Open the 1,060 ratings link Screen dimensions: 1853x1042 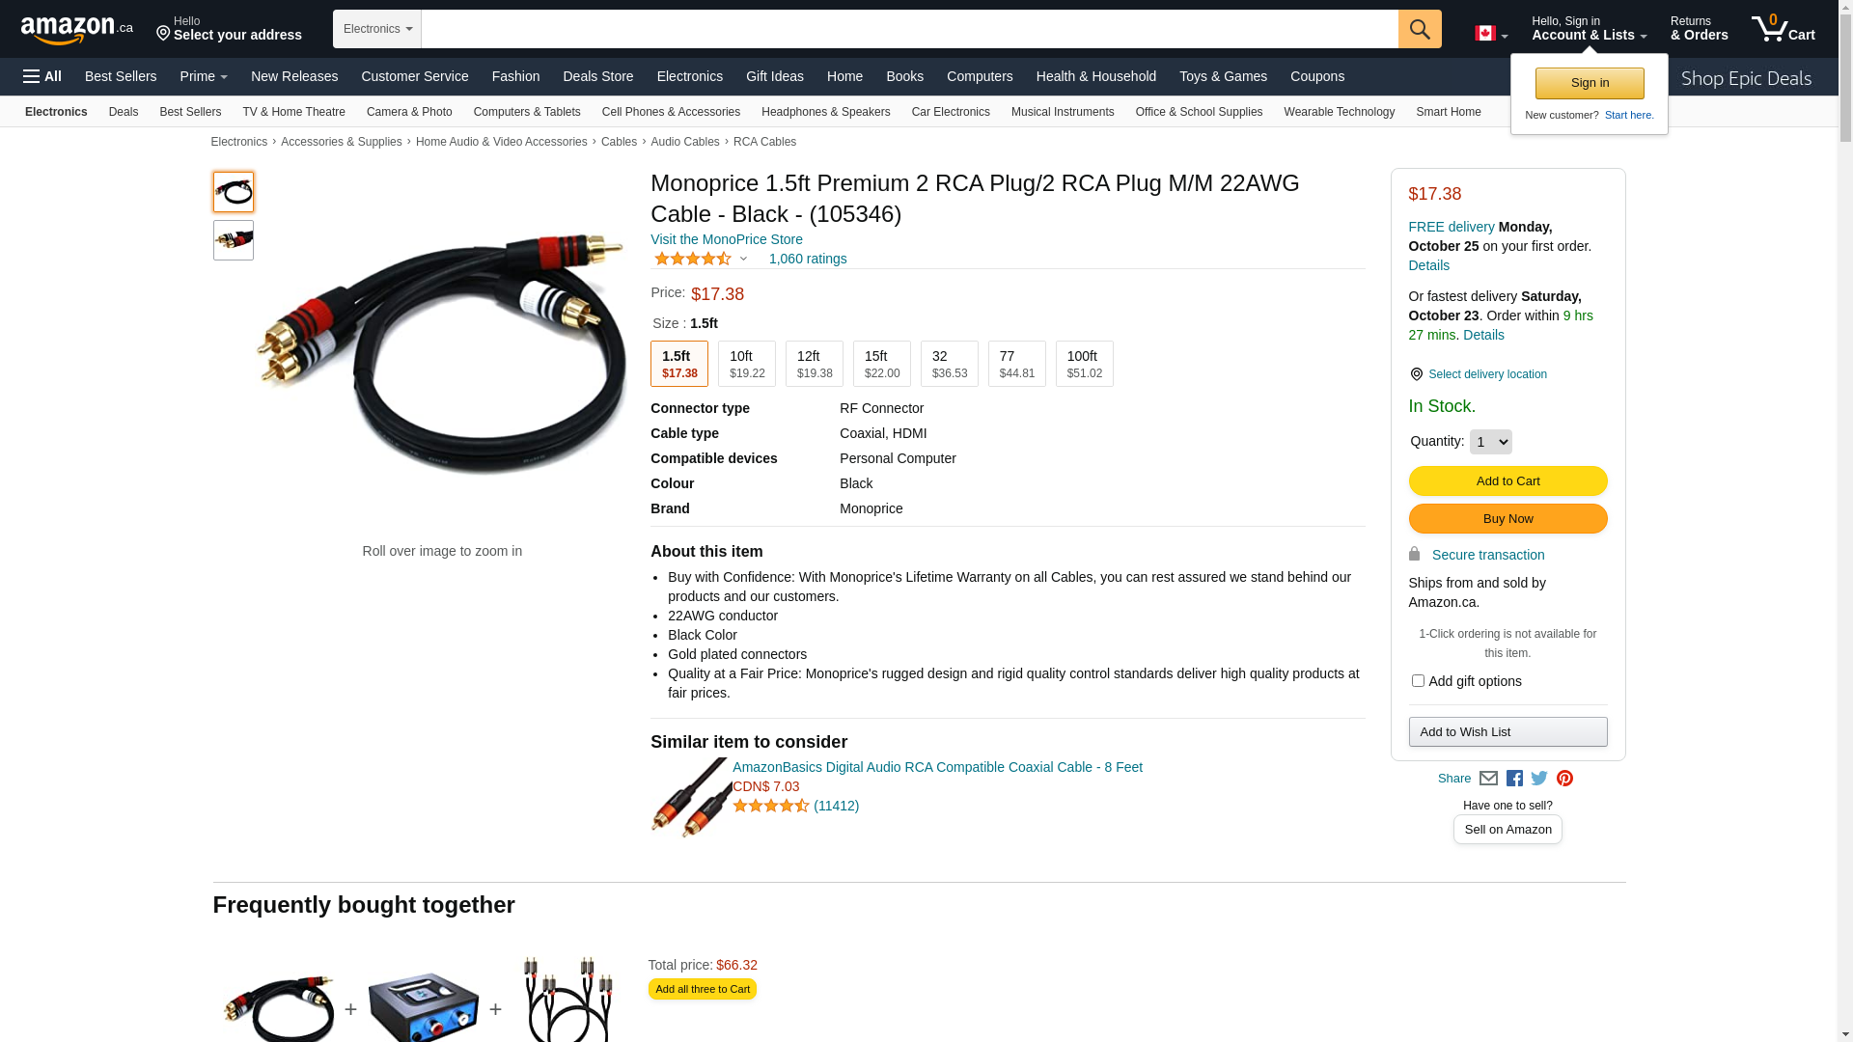(808, 259)
